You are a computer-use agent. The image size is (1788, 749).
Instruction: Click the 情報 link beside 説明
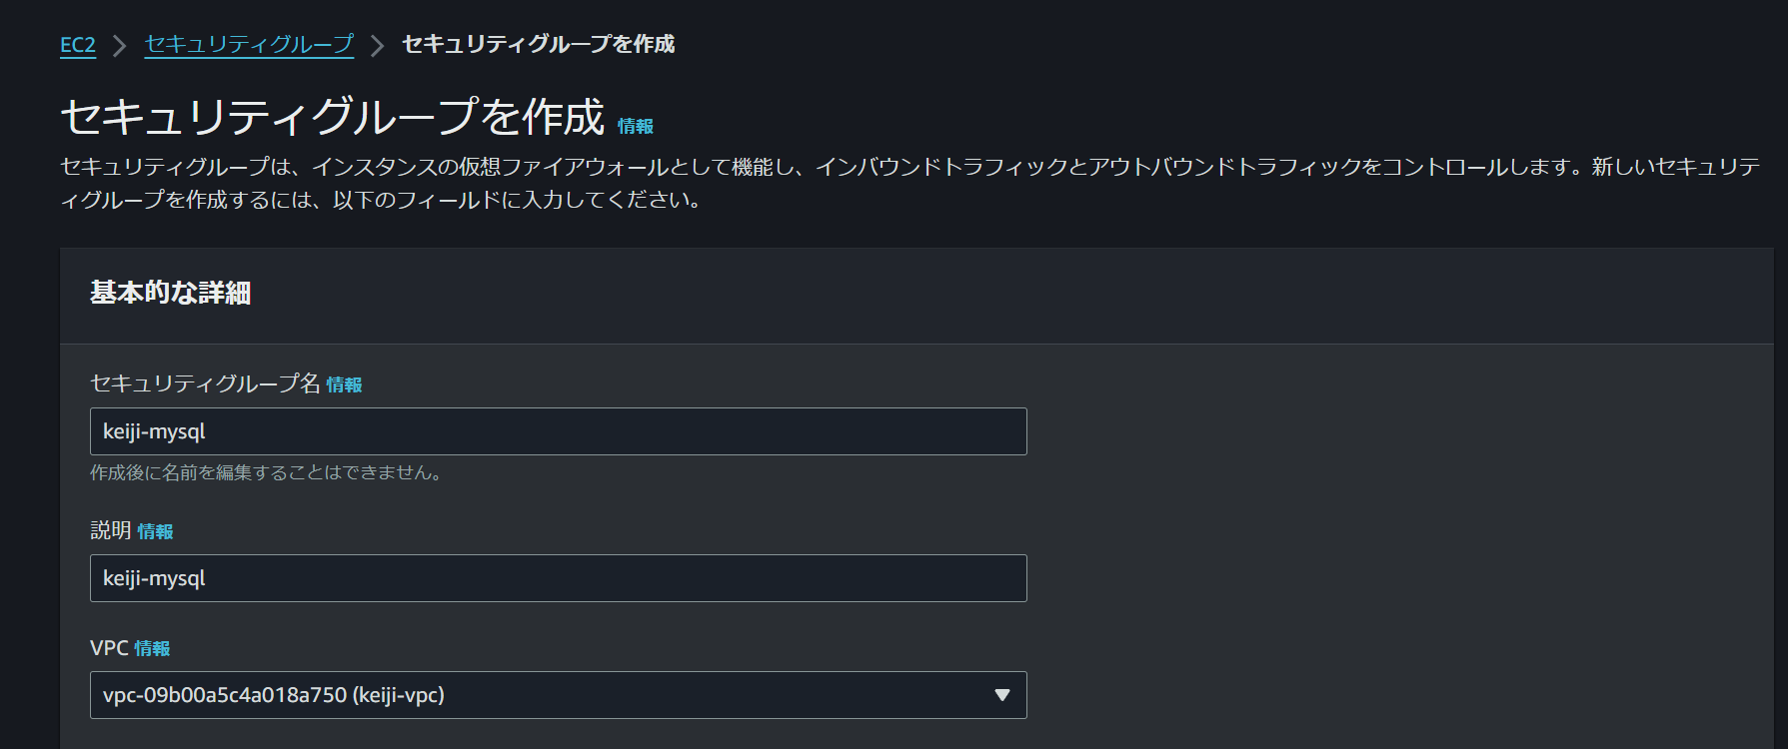pyautogui.click(x=157, y=531)
